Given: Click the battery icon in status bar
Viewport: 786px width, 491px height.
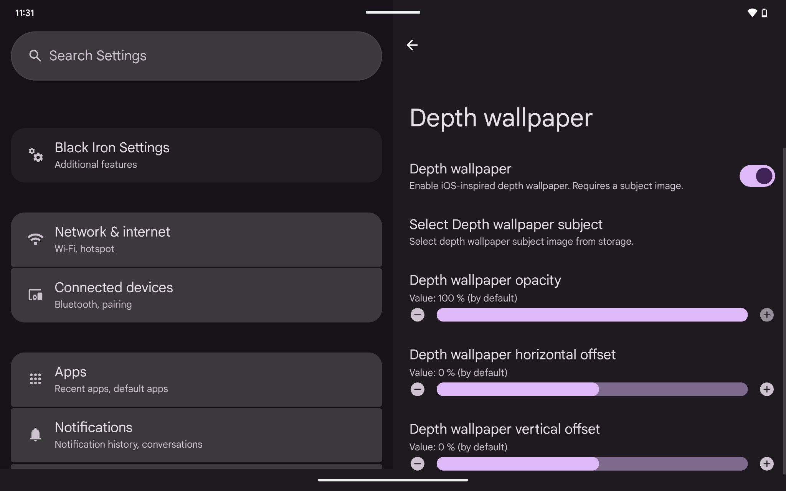Looking at the screenshot, I should [764, 13].
